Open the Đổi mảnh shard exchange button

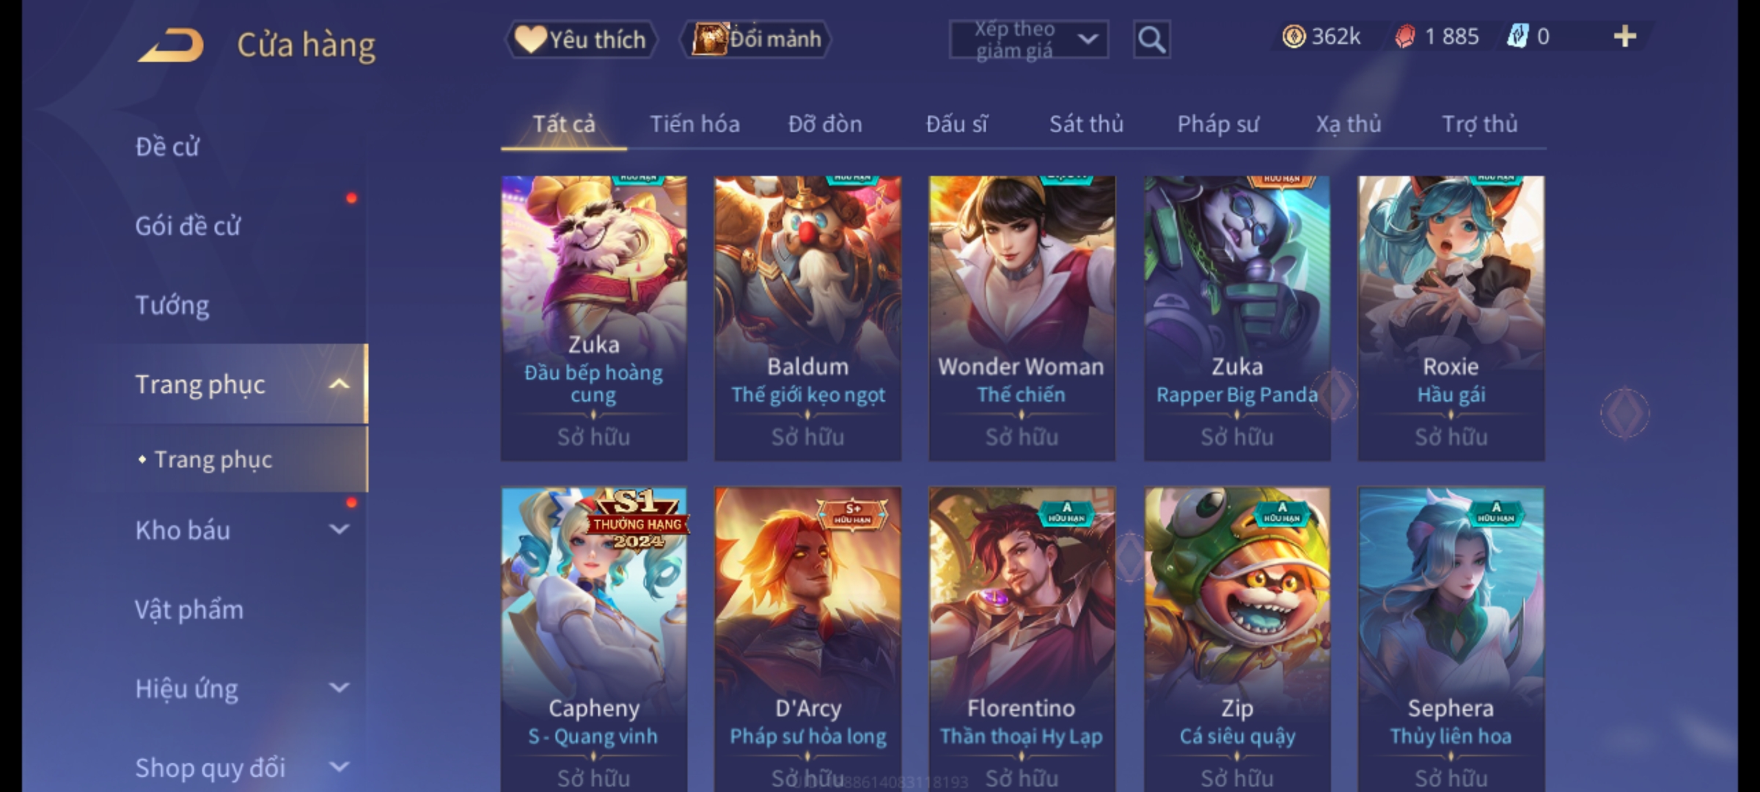click(756, 40)
